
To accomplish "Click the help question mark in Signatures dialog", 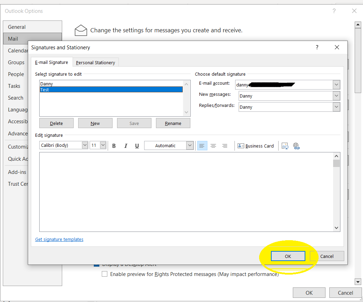I will (317, 48).
